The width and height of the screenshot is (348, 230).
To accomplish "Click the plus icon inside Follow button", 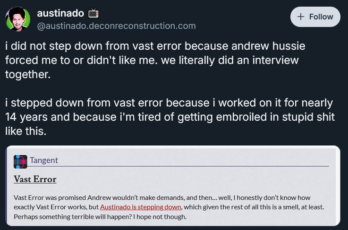I will point(300,17).
